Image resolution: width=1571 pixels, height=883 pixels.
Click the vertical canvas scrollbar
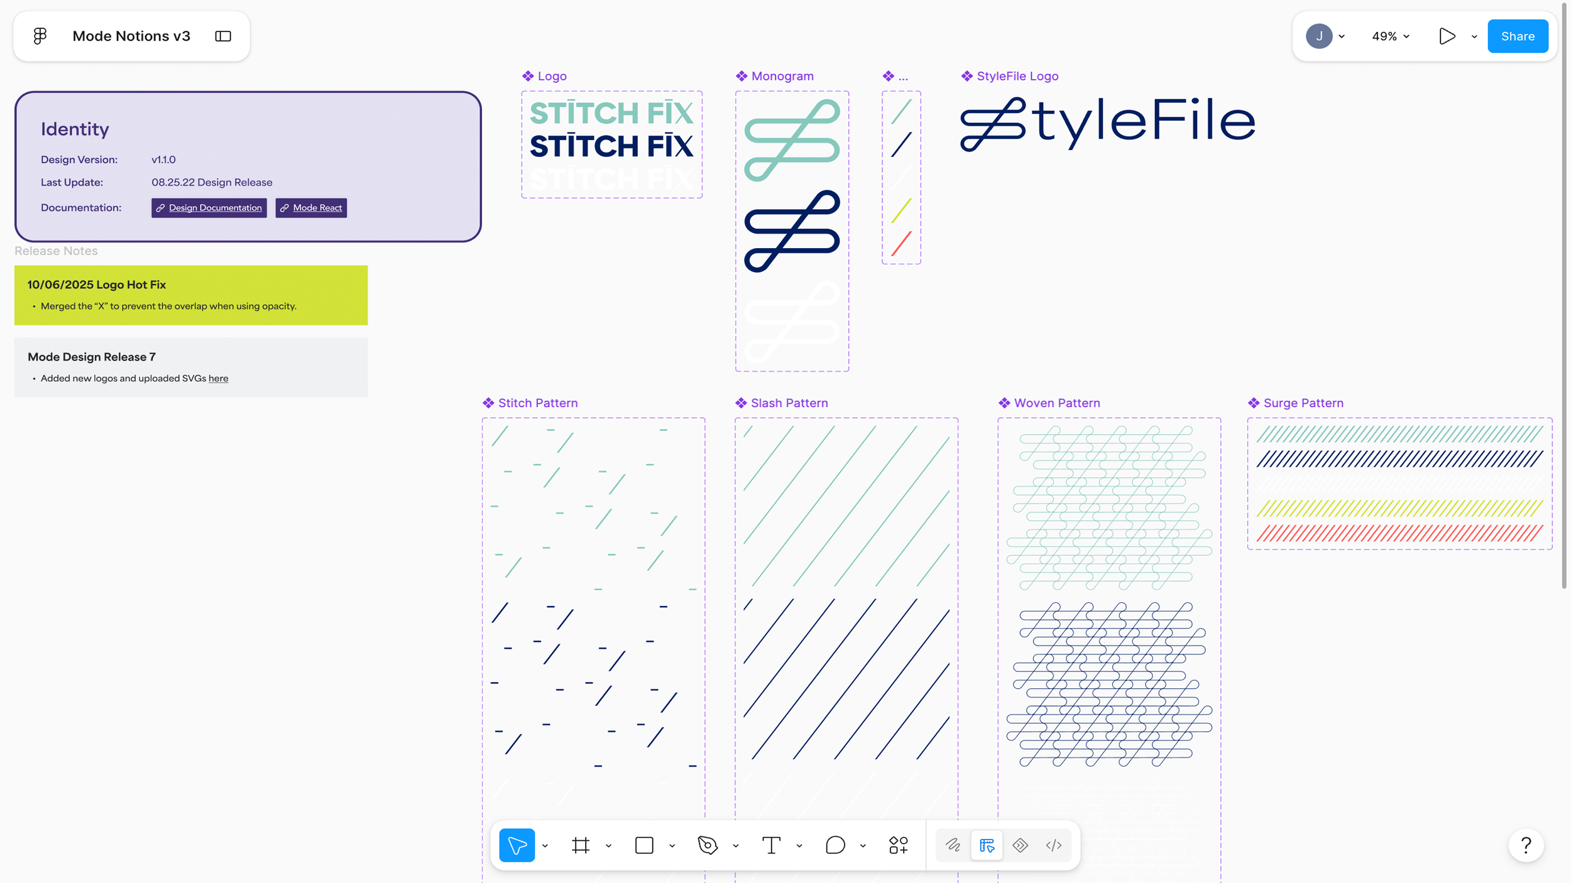1564,295
